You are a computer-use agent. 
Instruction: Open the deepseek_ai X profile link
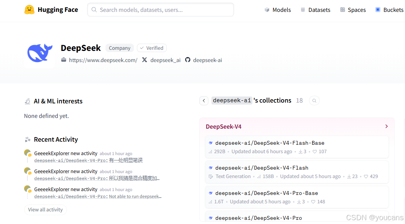pyautogui.click(x=165, y=60)
